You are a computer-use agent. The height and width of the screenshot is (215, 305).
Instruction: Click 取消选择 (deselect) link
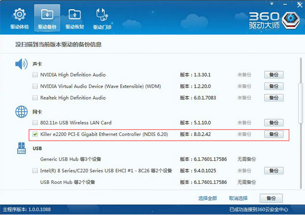click(238, 198)
